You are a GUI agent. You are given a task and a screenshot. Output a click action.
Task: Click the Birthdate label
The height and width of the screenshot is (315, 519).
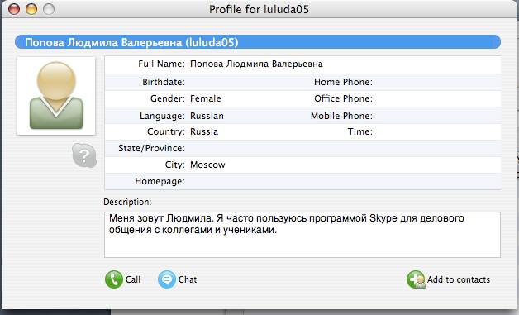[x=164, y=82]
